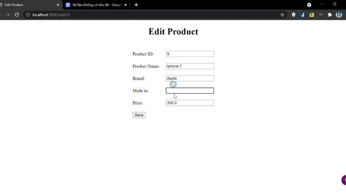Viewport: 346px width, 194px height.
Task: Go forward using the forward arrow
Action: point(8,15)
